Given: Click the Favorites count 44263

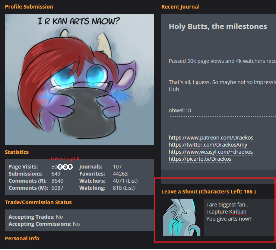Looking at the screenshot, I should 120,174.
